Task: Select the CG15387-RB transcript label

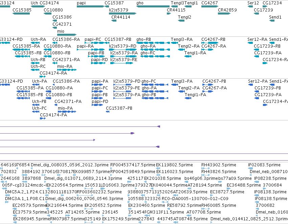Action: (x=118, y=39)
